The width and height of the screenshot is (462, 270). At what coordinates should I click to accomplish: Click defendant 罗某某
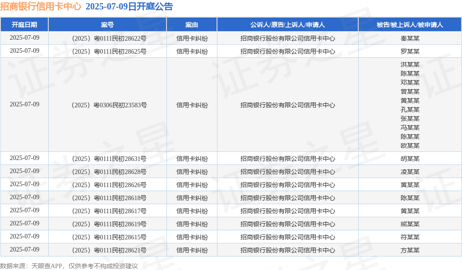pos(410,51)
